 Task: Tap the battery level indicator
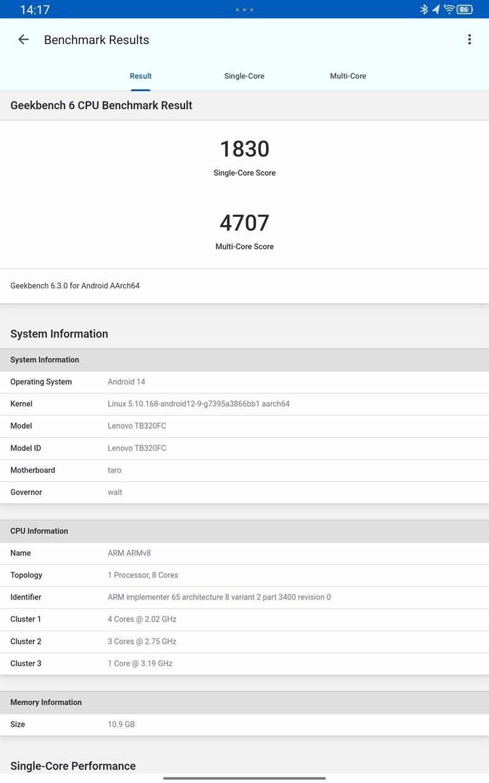pos(465,9)
